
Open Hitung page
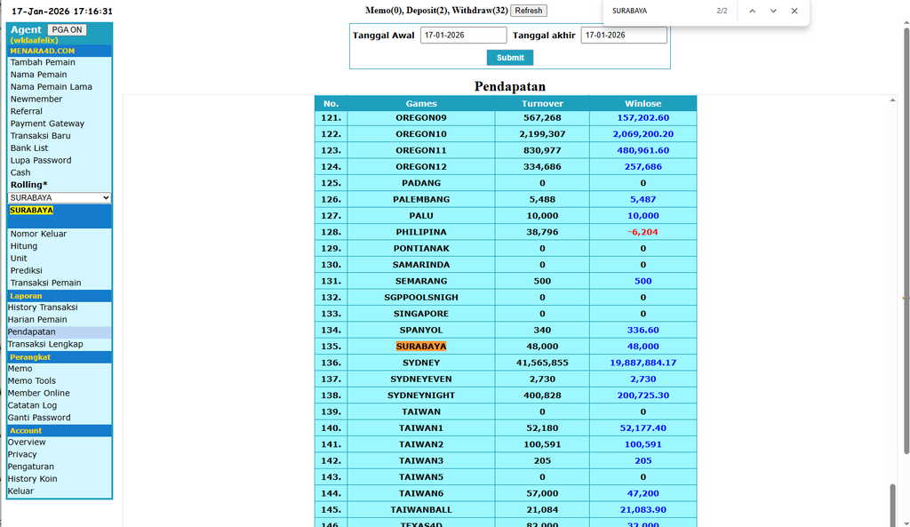point(24,246)
